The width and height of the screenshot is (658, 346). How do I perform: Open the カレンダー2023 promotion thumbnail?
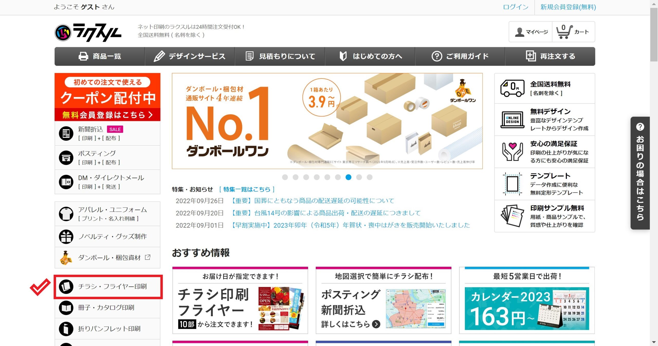click(527, 309)
